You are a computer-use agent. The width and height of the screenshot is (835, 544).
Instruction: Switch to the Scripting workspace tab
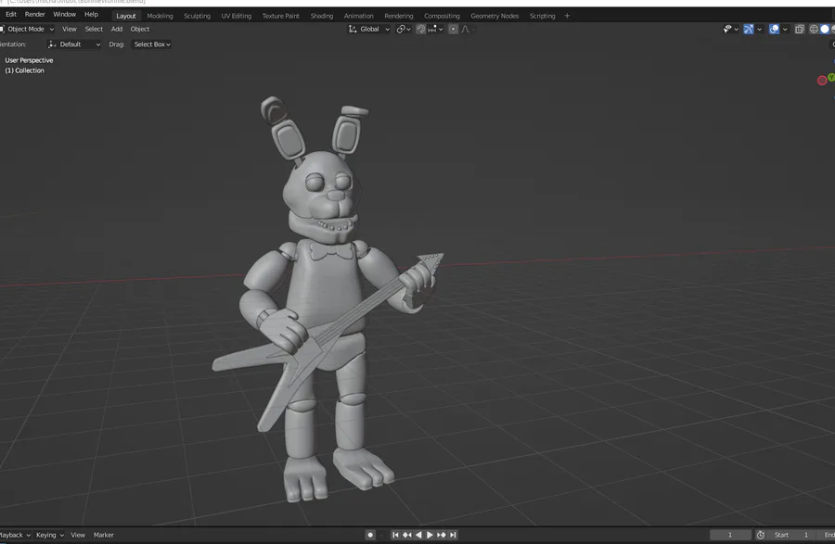click(542, 16)
